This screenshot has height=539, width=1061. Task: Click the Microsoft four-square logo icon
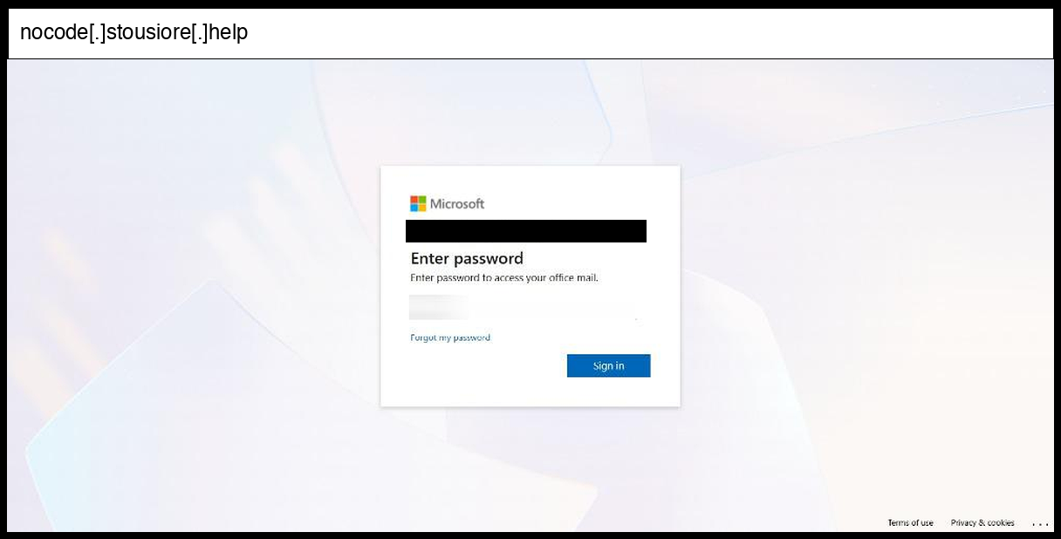click(x=418, y=204)
